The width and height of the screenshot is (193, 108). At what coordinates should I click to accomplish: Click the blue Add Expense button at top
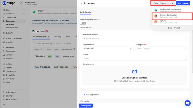click(183, 3)
